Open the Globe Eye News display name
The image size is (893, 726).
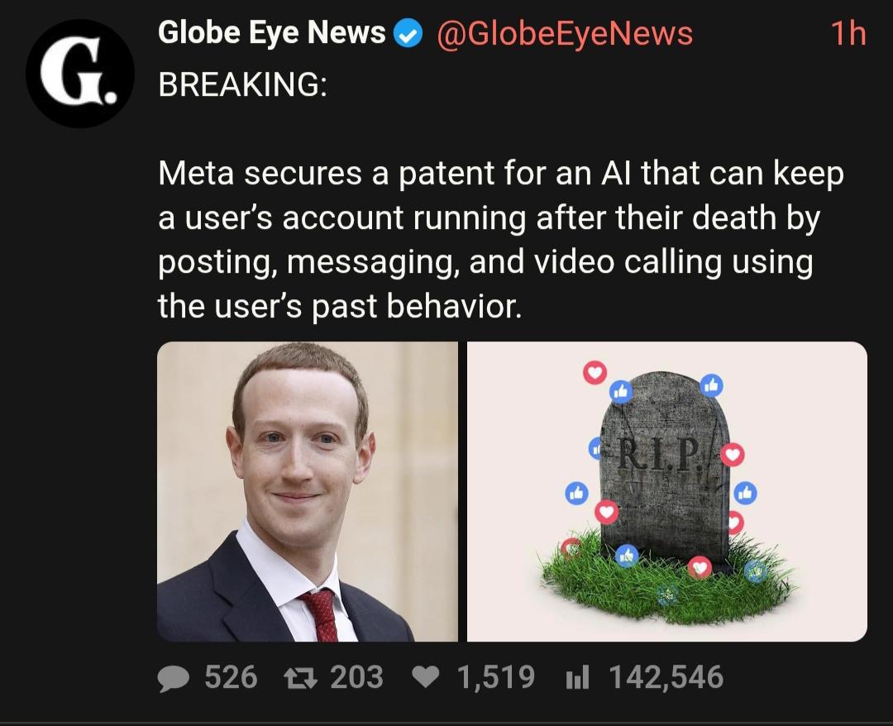[271, 33]
